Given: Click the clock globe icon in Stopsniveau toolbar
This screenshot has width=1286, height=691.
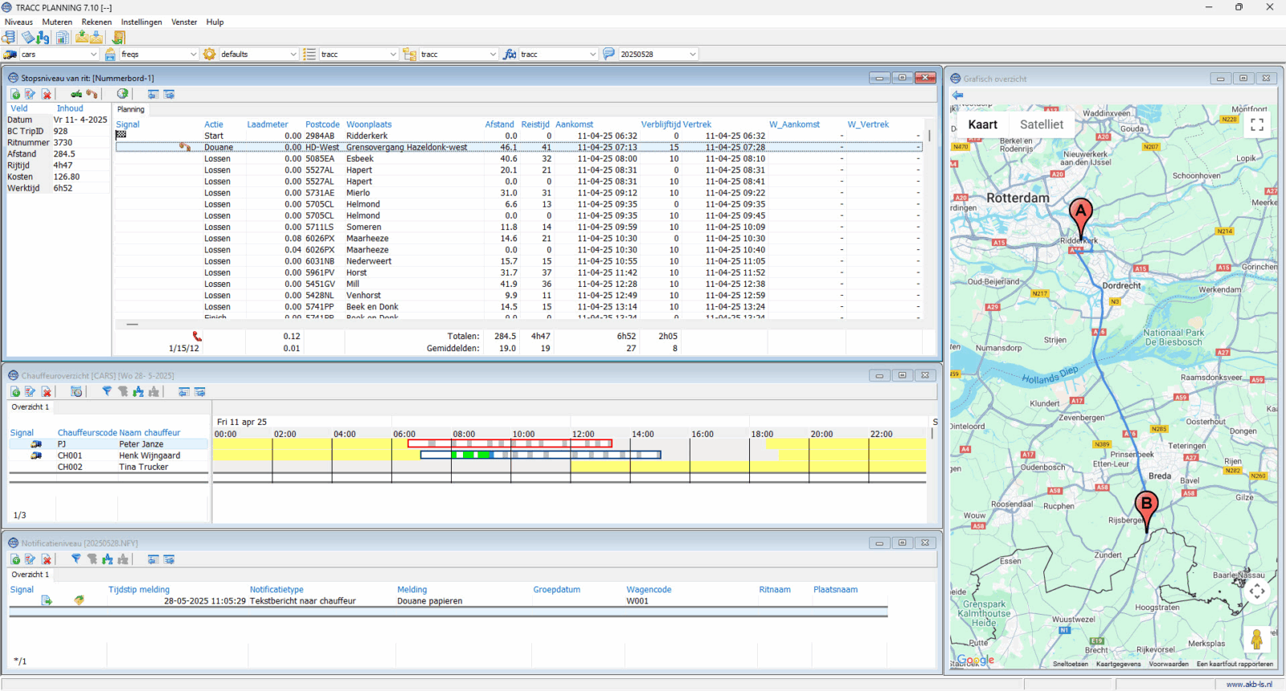Looking at the screenshot, I should (122, 94).
